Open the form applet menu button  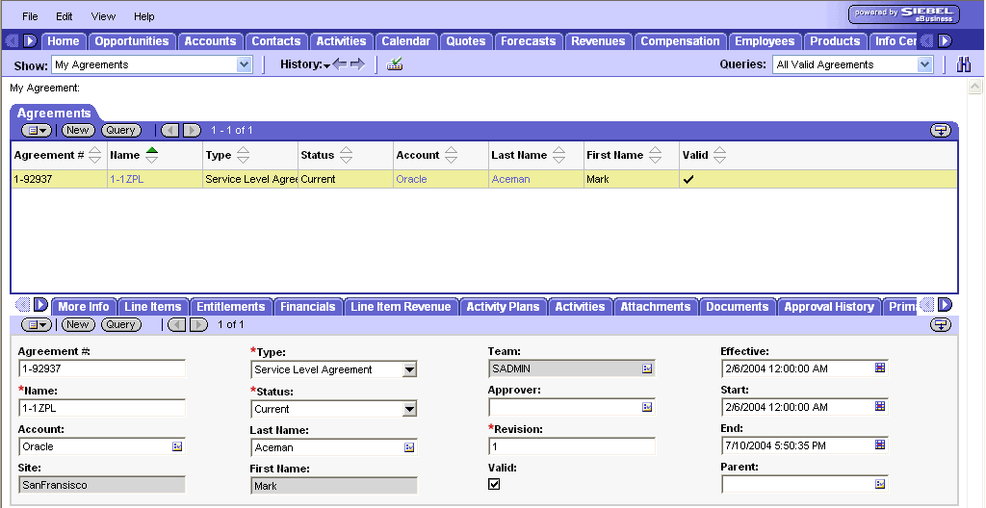pyautogui.click(x=37, y=324)
